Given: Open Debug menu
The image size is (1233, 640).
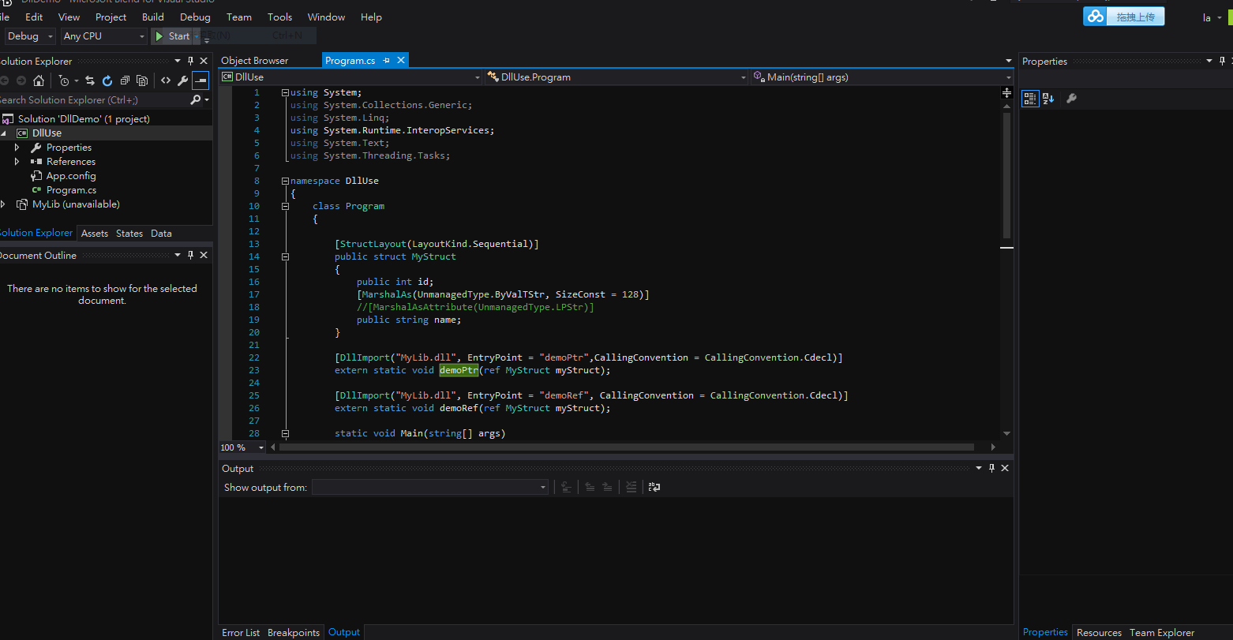Looking at the screenshot, I should [x=195, y=17].
